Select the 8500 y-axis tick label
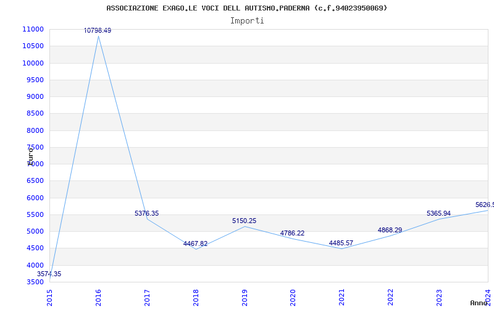 coord(35,114)
